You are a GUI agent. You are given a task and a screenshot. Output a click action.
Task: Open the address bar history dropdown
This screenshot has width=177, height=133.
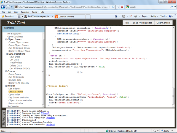click(x=109, y=7)
